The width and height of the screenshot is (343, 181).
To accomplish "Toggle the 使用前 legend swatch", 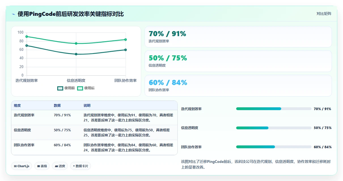I will [60, 88].
